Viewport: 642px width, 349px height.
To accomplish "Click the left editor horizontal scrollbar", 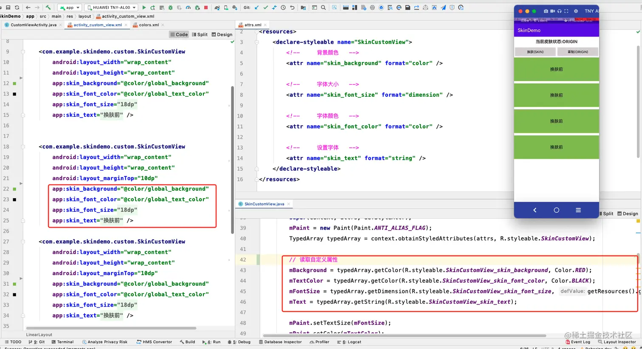I will 111,328.
